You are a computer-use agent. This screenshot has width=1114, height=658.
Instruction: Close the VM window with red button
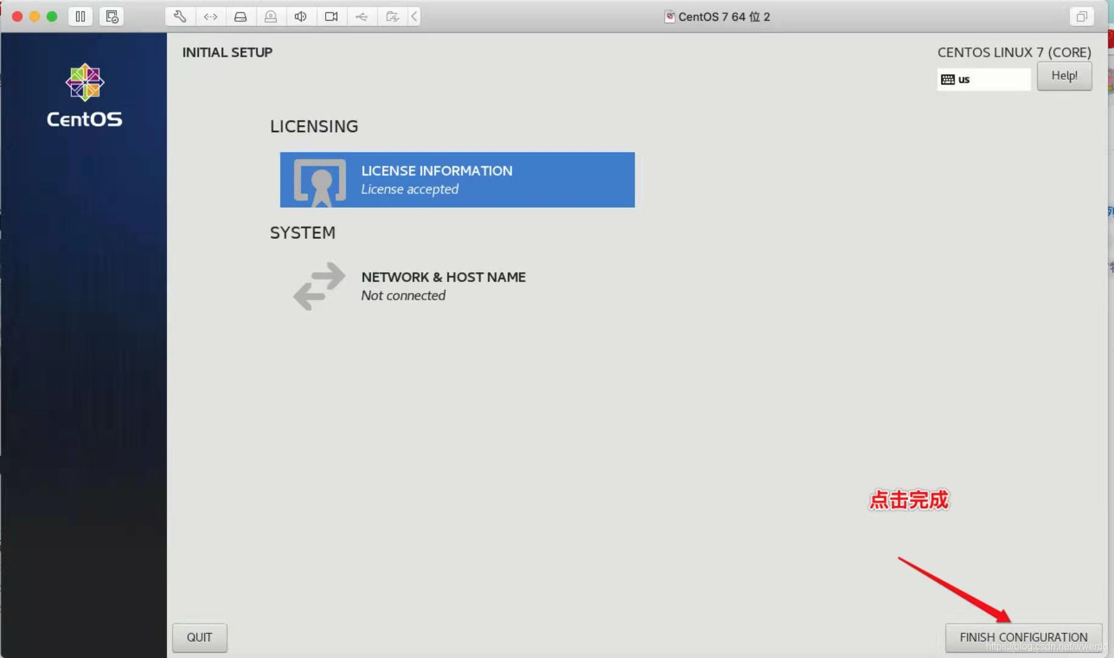coord(17,16)
